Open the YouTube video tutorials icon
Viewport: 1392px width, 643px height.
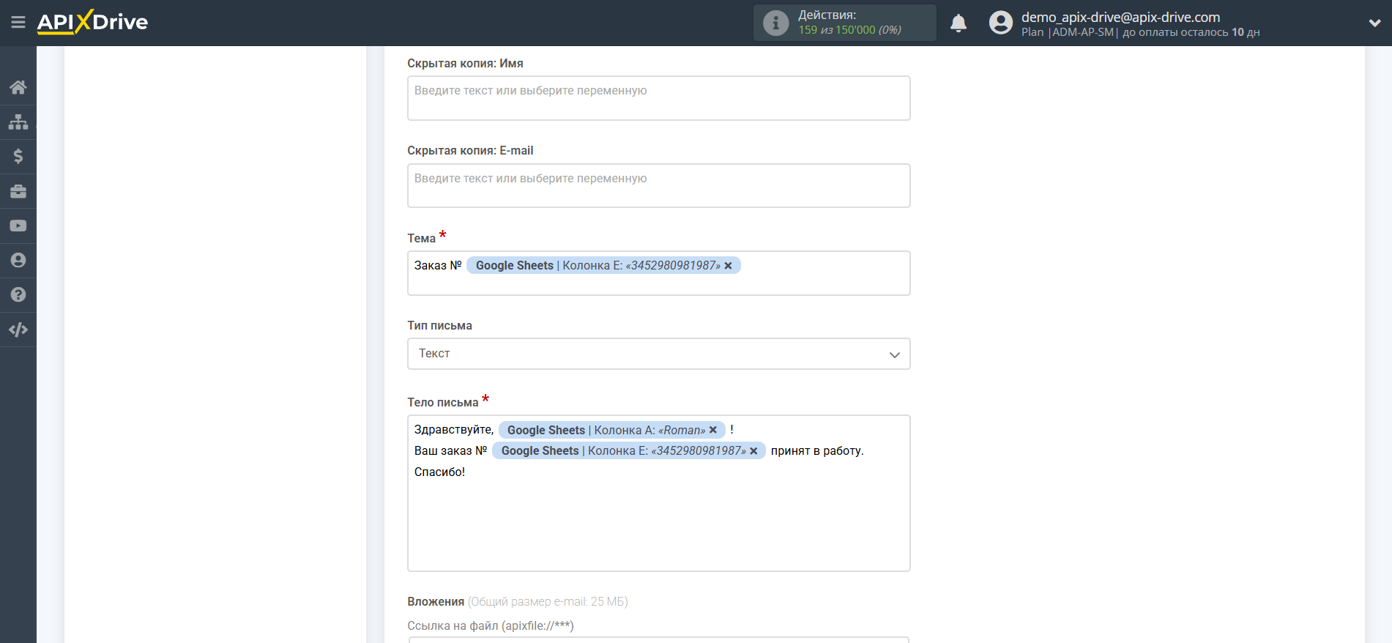point(18,226)
